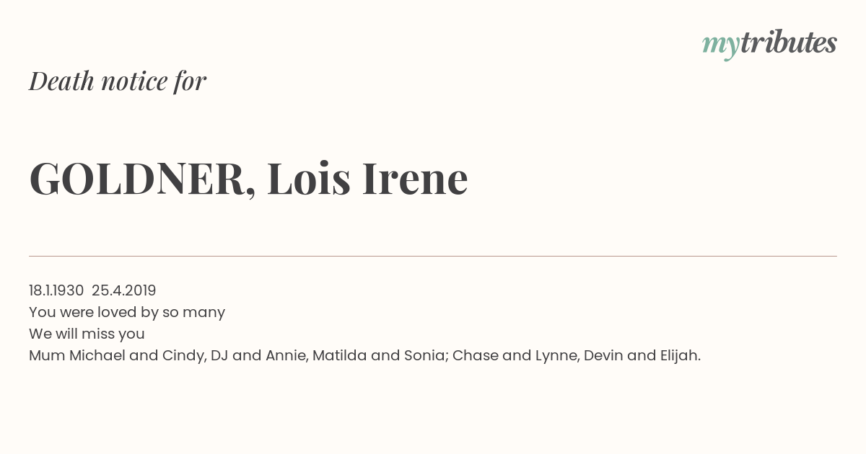Select the green "my" part of logo
This screenshot has width=866, height=454.
[721, 46]
